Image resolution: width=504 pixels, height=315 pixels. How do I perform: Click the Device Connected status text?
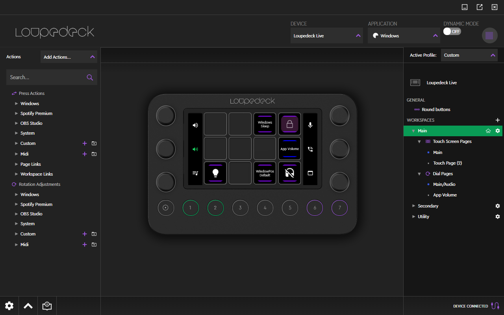(471, 306)
